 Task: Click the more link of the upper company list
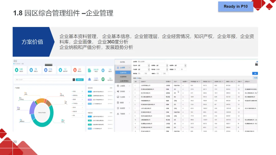click(111, 88)
